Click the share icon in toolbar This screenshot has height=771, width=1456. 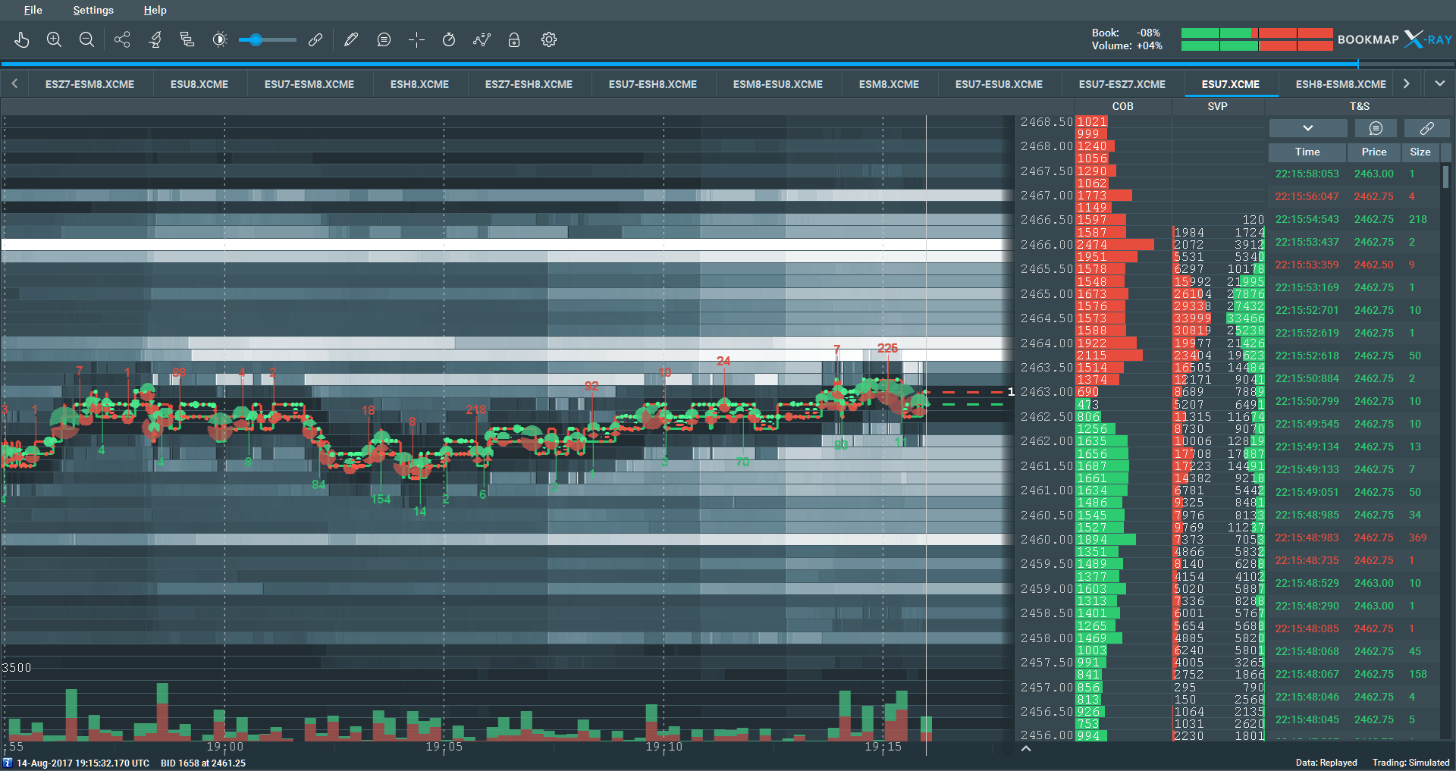click(x=122, y=40)
